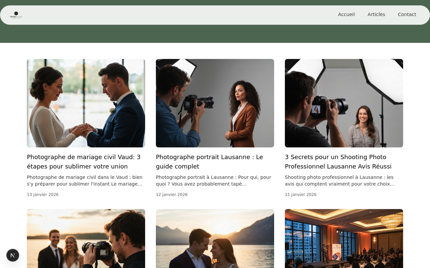Read 'Photographe portrait Lausanne : Le guide complet'

click(x=209, y=161)
